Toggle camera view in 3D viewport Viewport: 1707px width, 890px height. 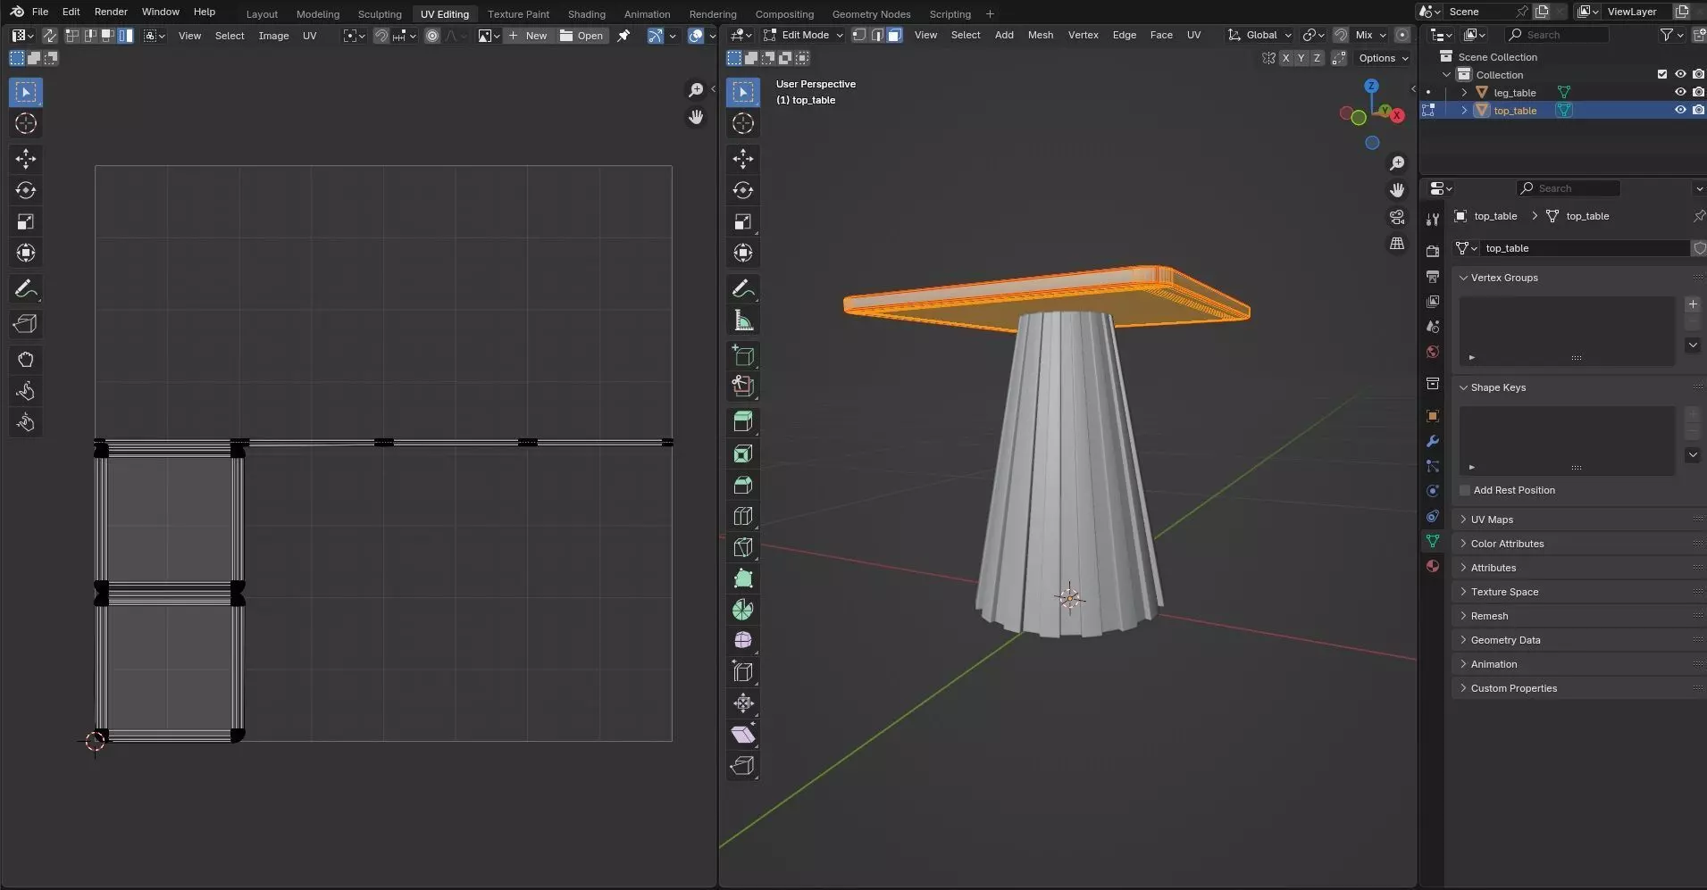coord(1397,217)
